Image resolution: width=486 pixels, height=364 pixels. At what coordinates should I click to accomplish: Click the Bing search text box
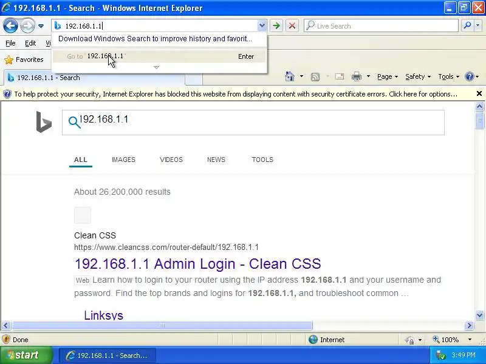[x=253, y=123]
